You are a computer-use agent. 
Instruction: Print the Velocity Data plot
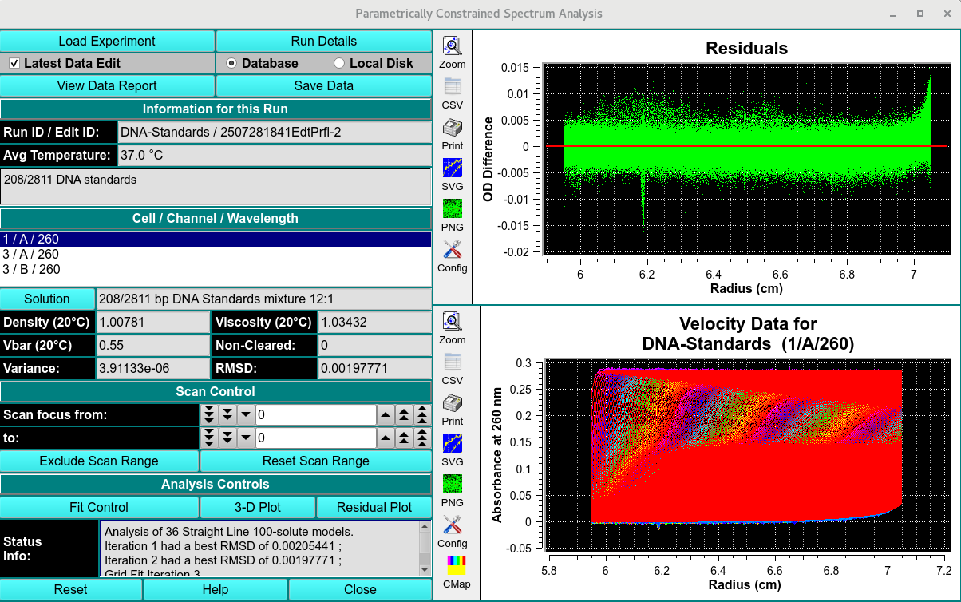coord(453,403)
